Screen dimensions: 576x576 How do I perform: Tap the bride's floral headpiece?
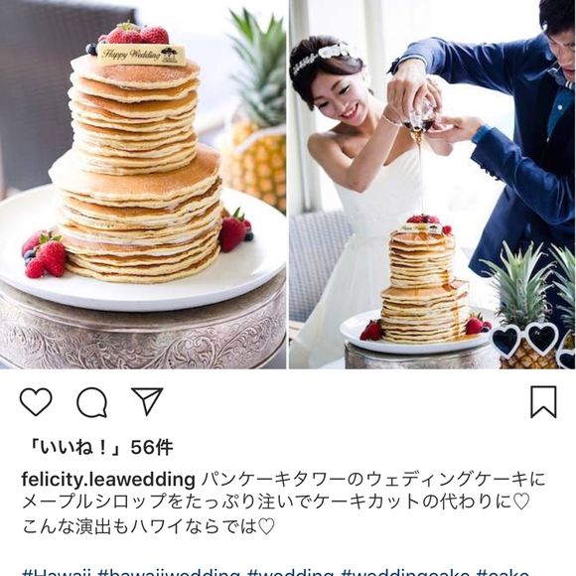pos(324,56)
